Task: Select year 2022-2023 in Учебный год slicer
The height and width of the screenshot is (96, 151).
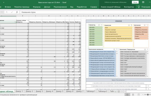Action: 96,45
